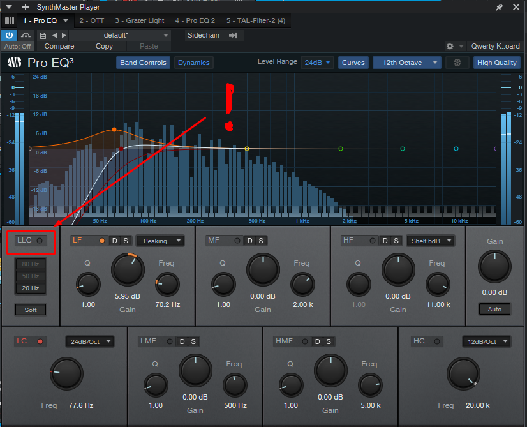Switch to 4 - Pro EQ 2 tab

point(195,21)
